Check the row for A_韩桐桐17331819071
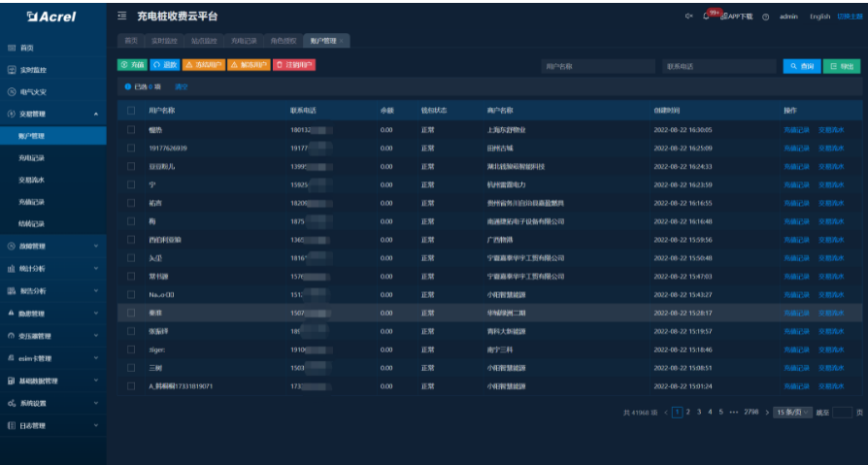Image resolution: width=868 pixels, height=465 pixels. (131, 385)
